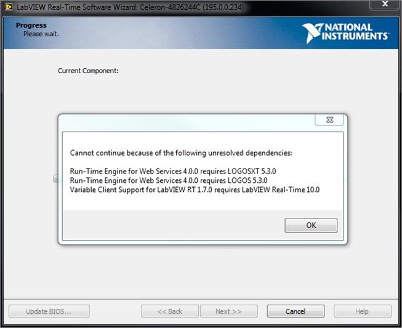Click the Update BIOS... button
The image size is (402, 328).
click(49, 311)
